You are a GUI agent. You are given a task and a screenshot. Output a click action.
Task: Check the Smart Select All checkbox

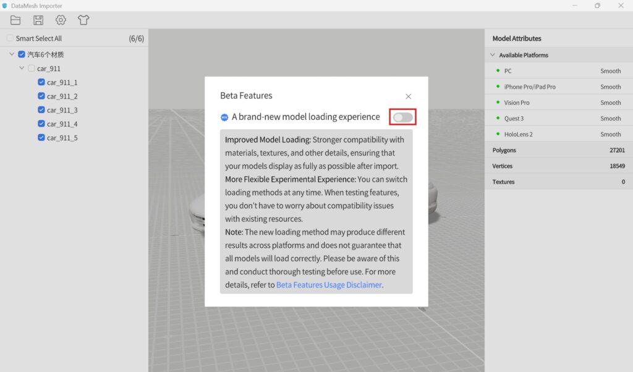9,38
